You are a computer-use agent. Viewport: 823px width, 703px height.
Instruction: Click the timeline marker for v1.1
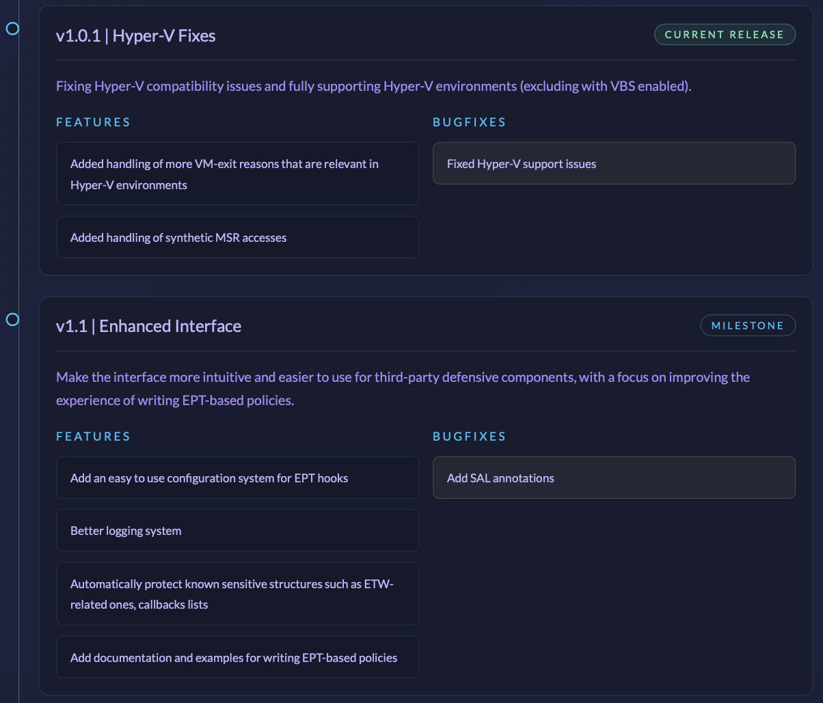coord(12,319)
